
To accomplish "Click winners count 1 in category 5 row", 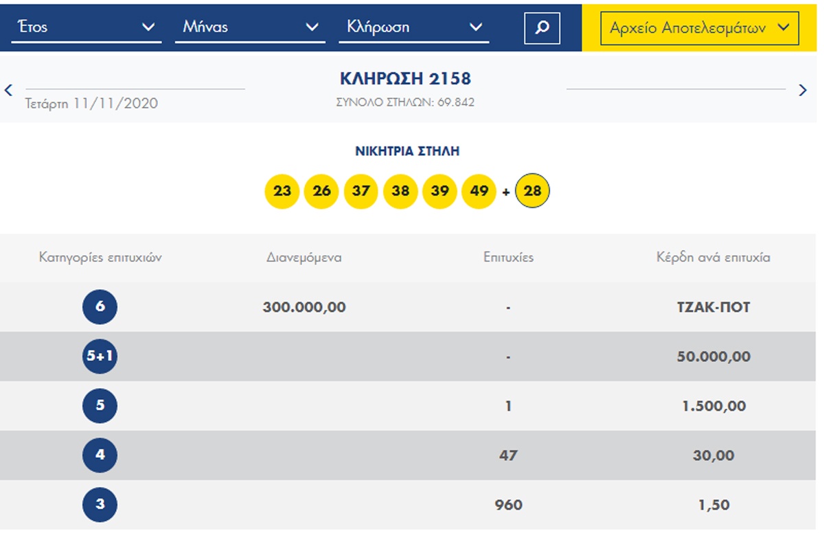I will click(508, 406).
